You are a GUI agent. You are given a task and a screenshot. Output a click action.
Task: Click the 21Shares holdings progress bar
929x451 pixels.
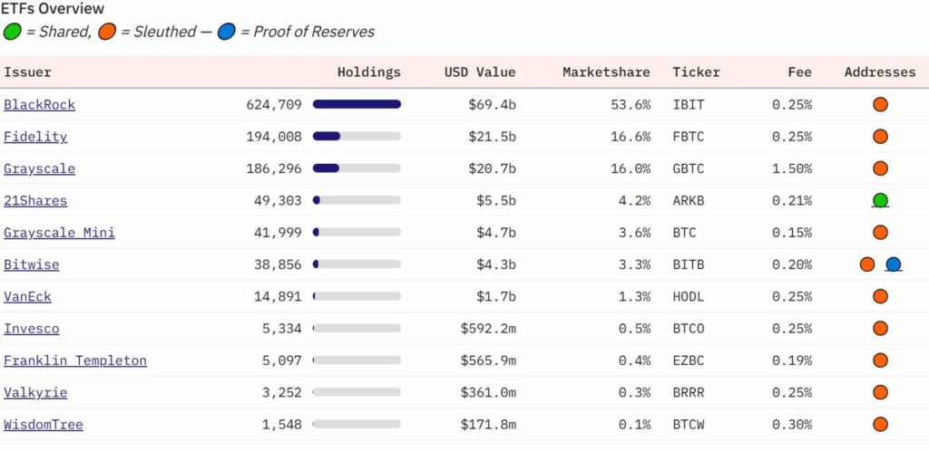pos(357,200)
